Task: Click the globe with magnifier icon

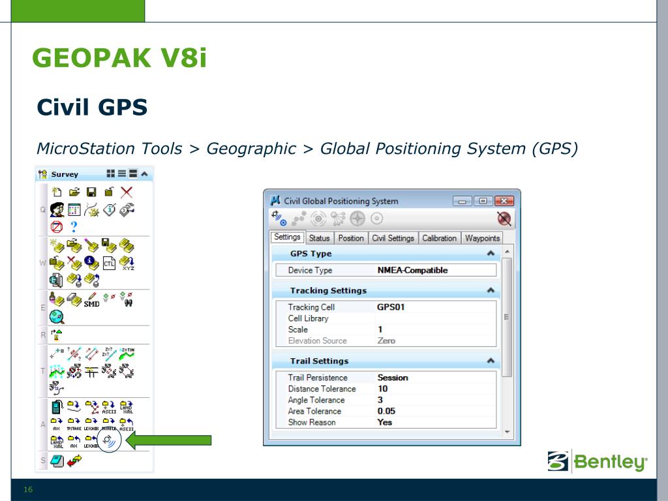Action: (57, 317)
